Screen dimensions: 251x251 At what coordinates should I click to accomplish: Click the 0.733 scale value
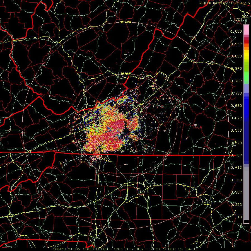tap(236, 93)
